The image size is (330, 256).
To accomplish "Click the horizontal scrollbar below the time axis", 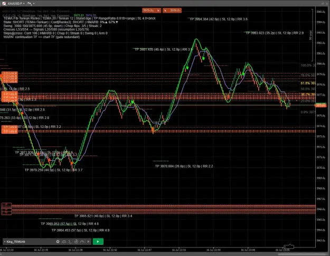I will point(301,254).
